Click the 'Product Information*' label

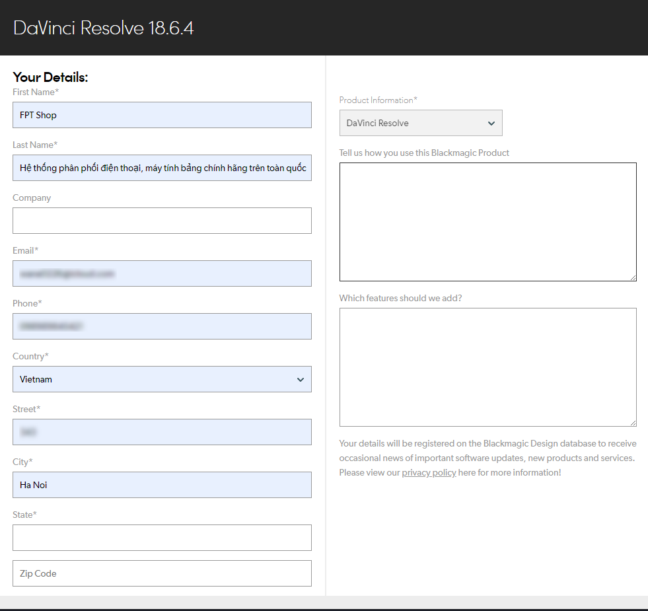(378, 100)
